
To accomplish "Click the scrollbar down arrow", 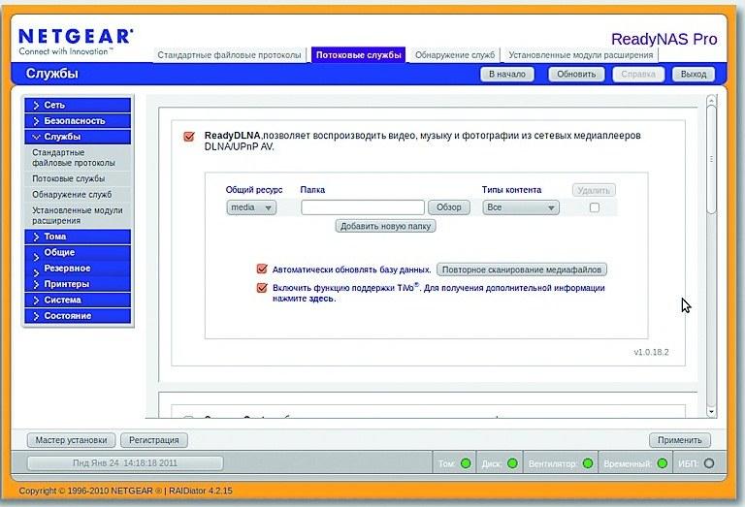I will click(711, 412).
